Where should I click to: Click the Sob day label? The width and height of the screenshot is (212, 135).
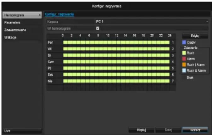click(x=50, y=75)
